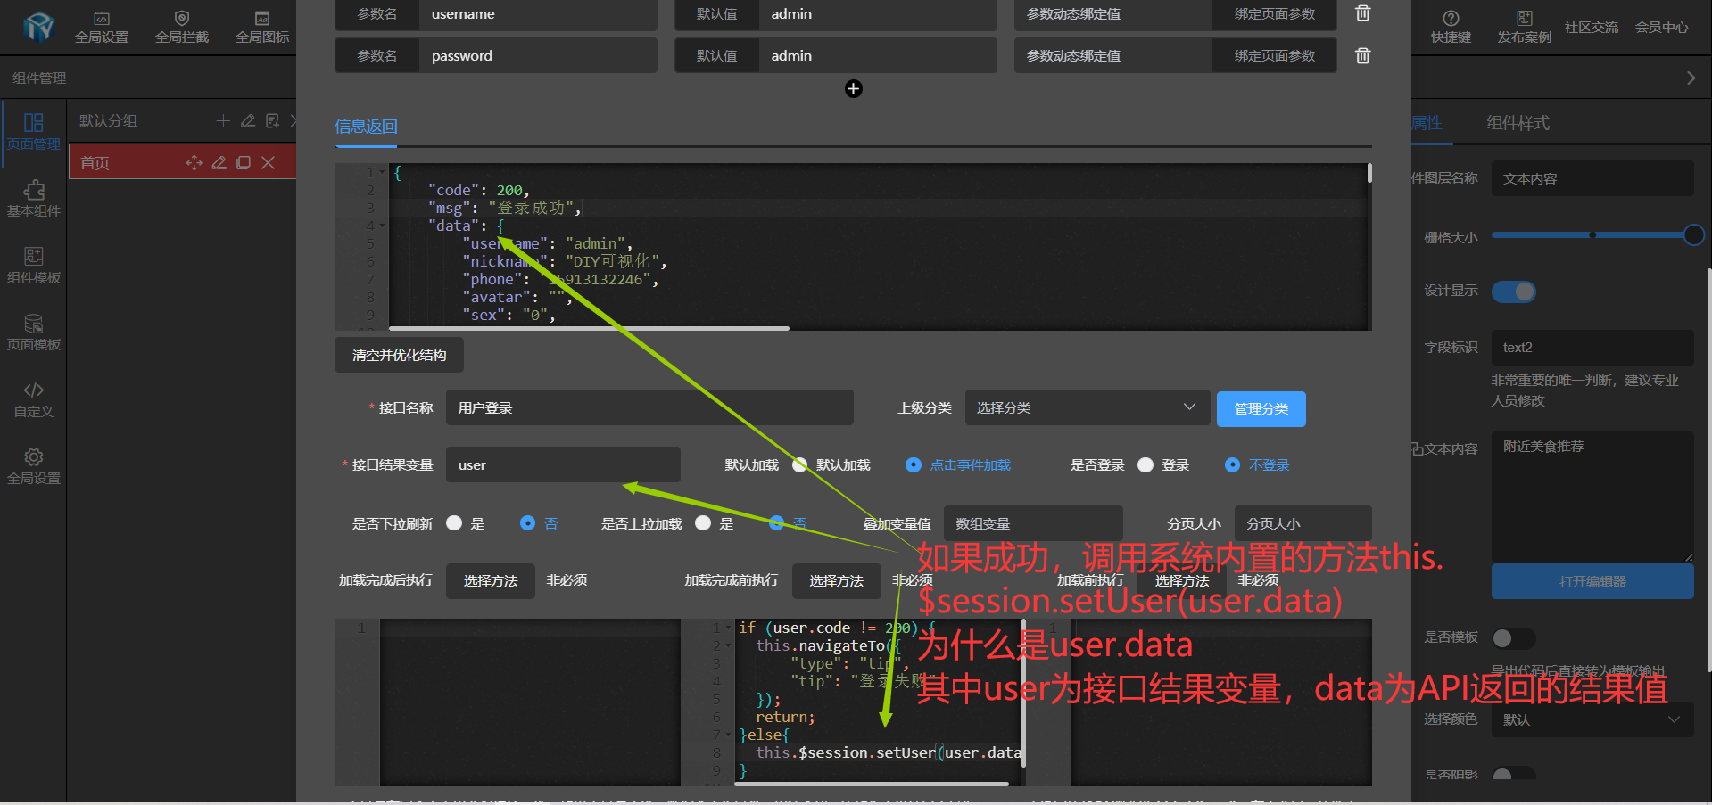
Task: Open 社区交流 menu item
Action: pyautogui.click(x=1591, y=28)
